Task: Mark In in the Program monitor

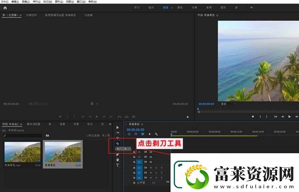Action: tap(260, 116)
